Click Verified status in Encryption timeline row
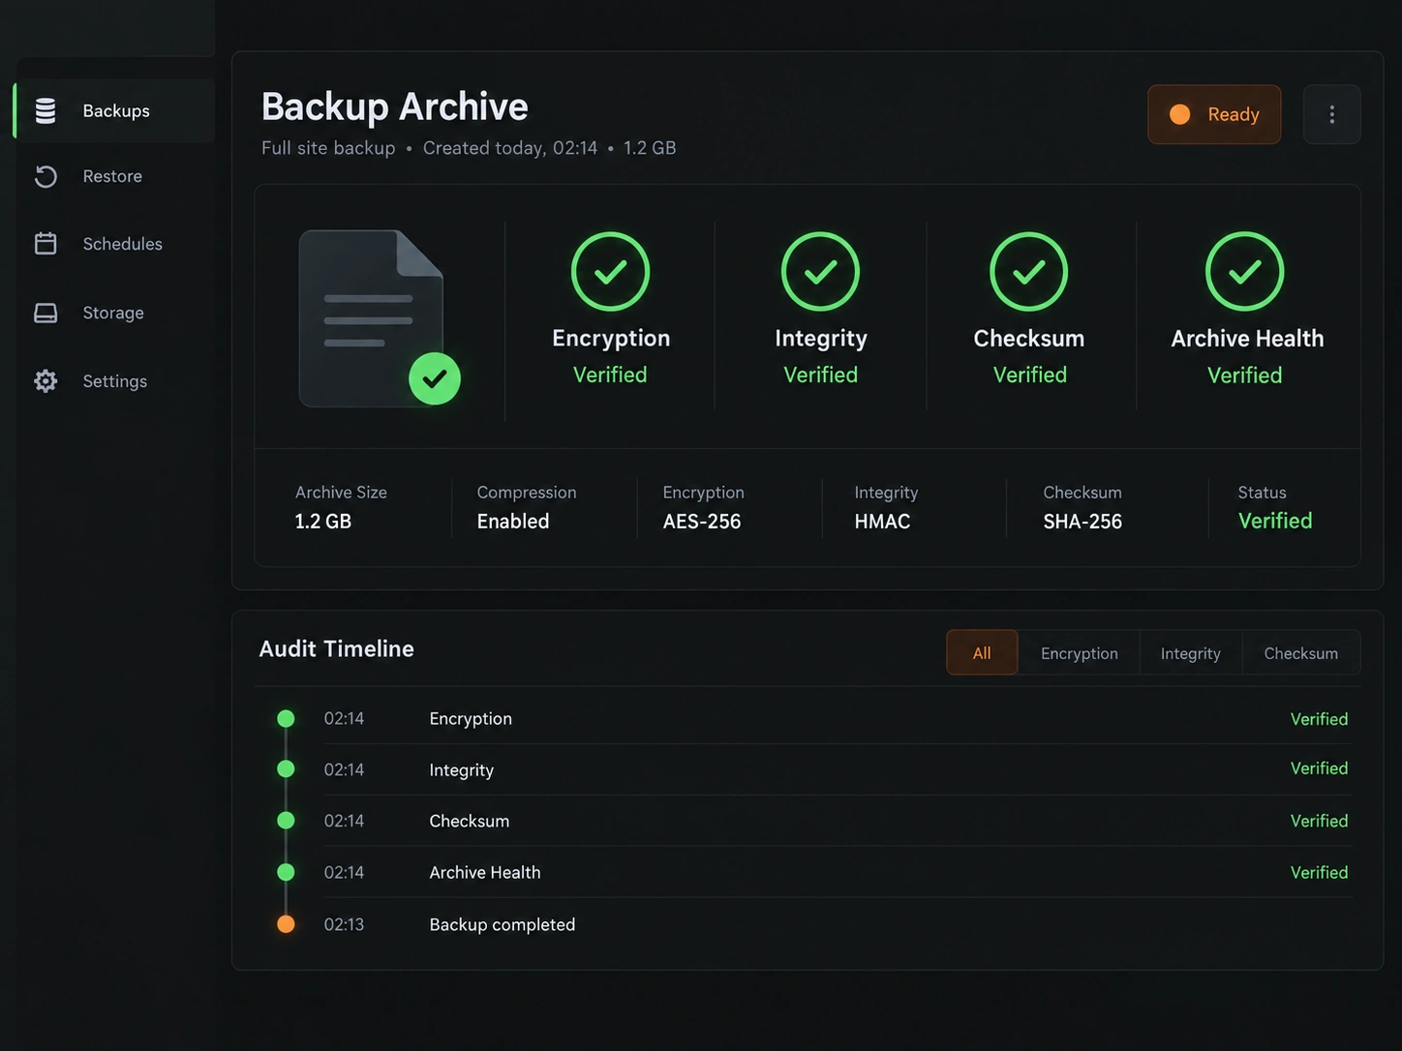Viewport: 1402px width, 1051px height. coord(1319,719)
